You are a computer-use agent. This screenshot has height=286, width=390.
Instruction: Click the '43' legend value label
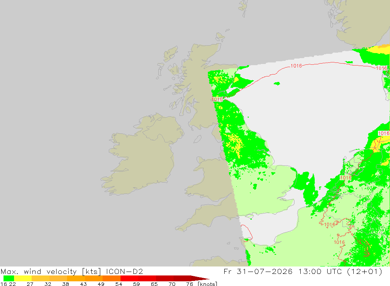(x=83, y=284)
